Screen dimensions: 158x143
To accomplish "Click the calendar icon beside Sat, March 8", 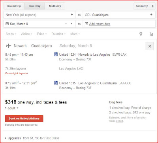I will [7, 24].
